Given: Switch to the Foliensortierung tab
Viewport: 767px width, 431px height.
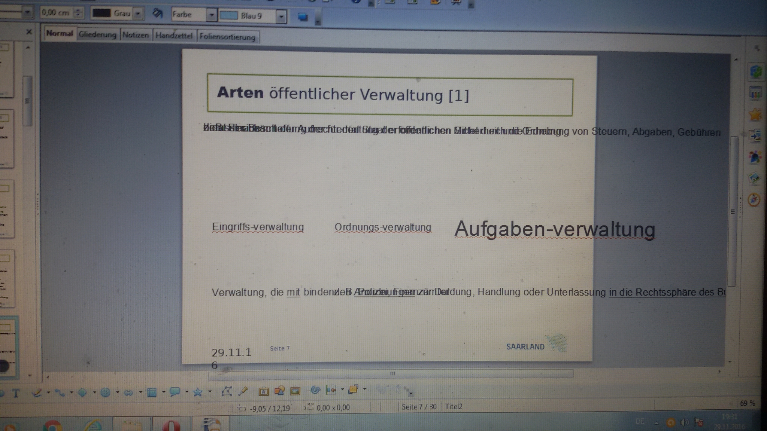Looking at the screenshot, I should [x=227, y=37].
